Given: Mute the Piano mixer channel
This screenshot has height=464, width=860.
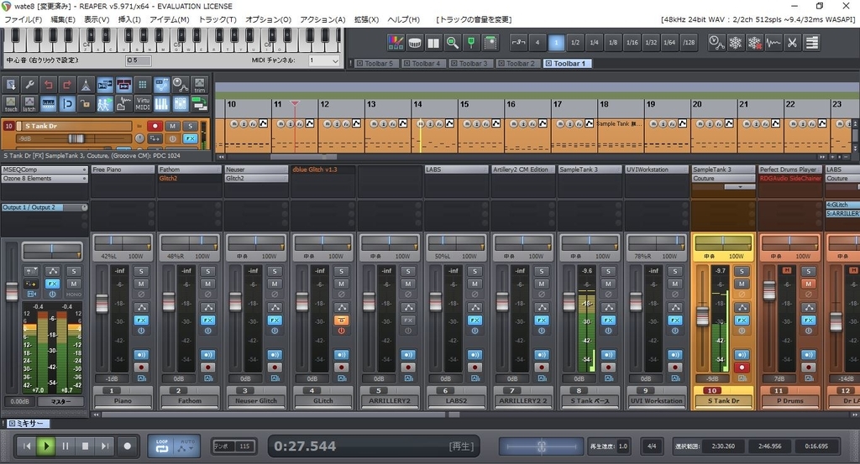Looking at the screenshot, I should coord(141,284).
